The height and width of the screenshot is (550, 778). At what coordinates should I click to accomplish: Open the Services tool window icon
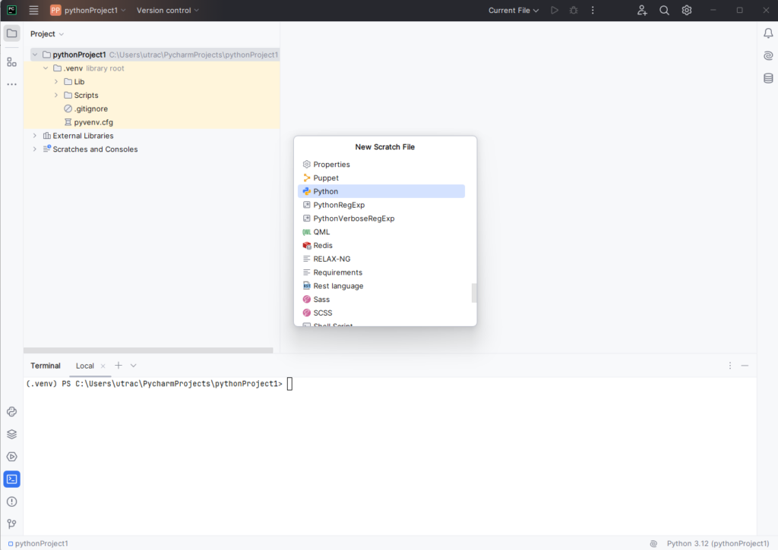coord(11,457)
